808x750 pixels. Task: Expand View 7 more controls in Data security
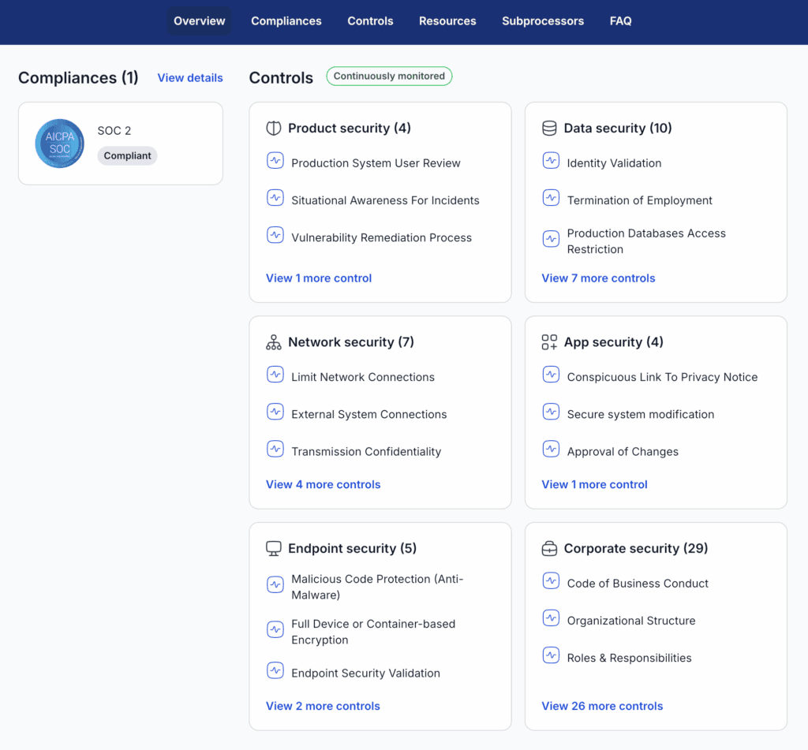click(x=598, y=278)
